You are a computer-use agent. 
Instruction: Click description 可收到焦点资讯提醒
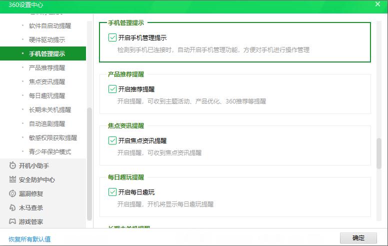pyautogui.click(x=174, y=153)
